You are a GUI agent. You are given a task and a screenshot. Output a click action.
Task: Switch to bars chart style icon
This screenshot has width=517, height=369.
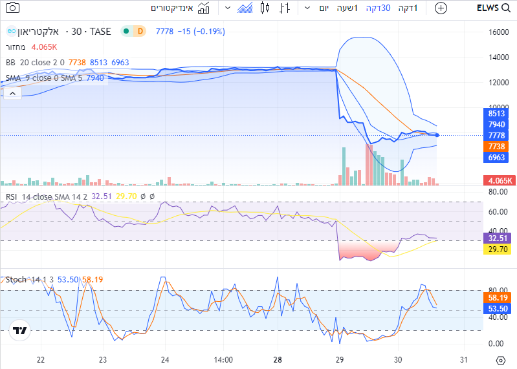click(x=284, y=8)
